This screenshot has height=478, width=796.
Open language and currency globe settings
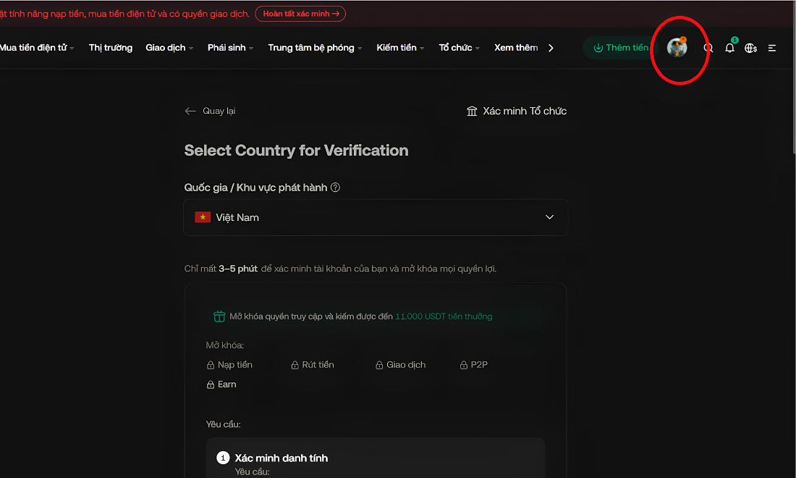(751, 48)
